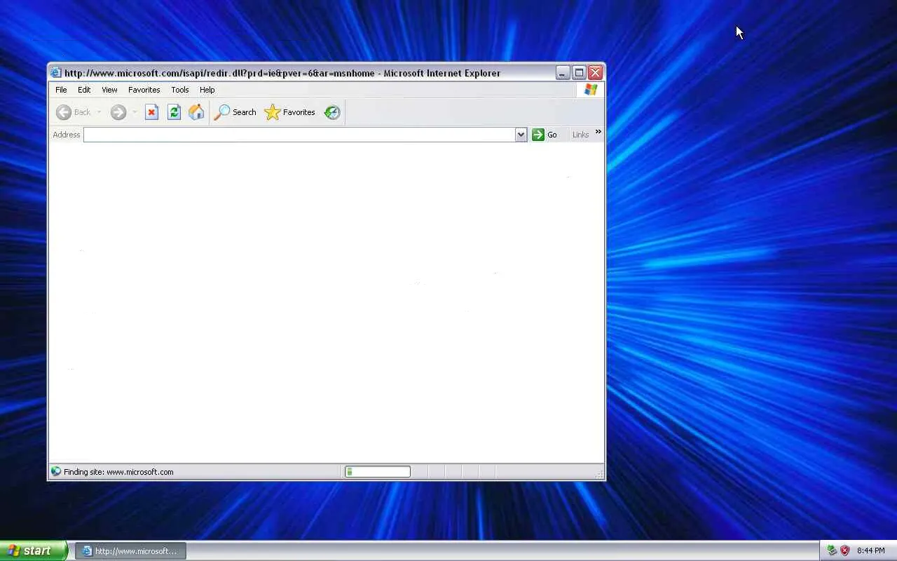Maximize the Internet Explorer window

[x=579, y=72]
